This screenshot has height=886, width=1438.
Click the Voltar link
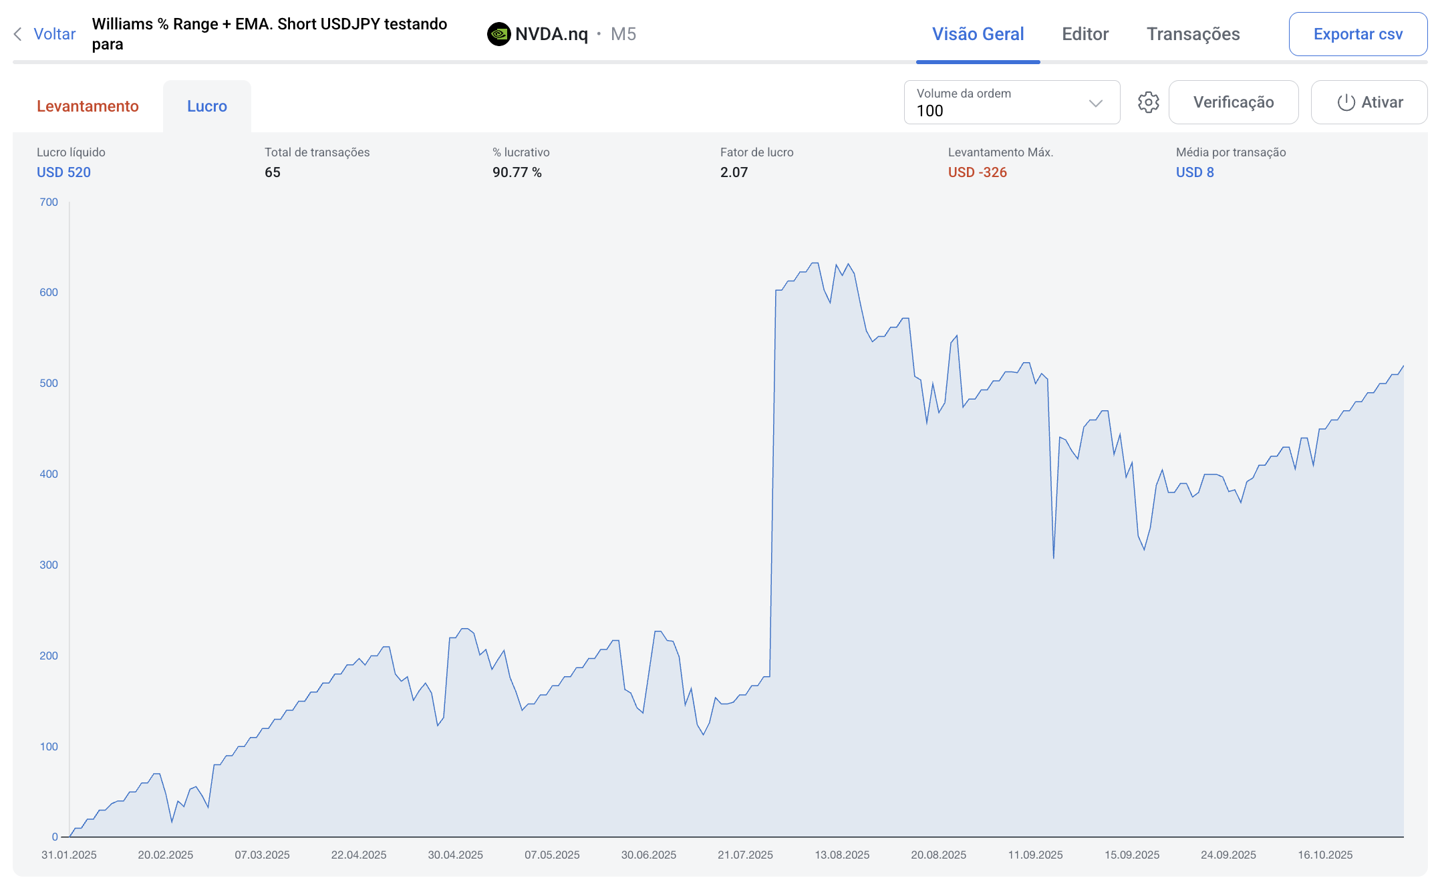(x=54, y=34)
